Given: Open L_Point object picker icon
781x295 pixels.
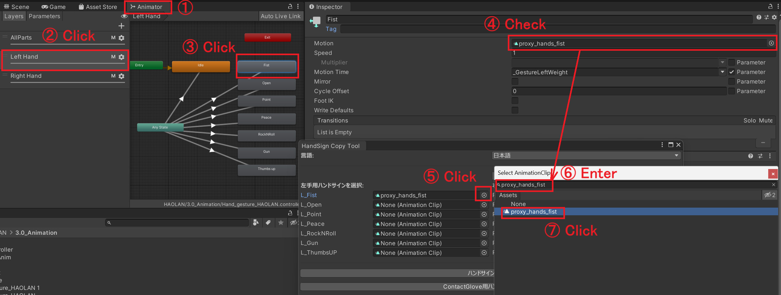Looking at the screenshot, I should [484, 214].
